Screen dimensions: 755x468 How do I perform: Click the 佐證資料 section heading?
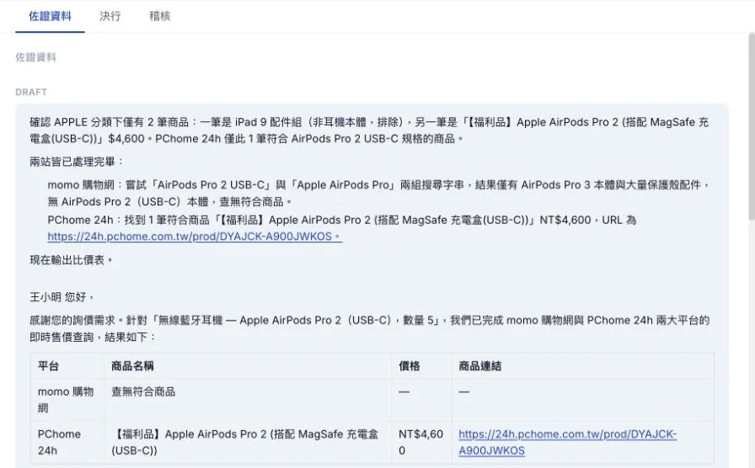click(x=35, y=57)
